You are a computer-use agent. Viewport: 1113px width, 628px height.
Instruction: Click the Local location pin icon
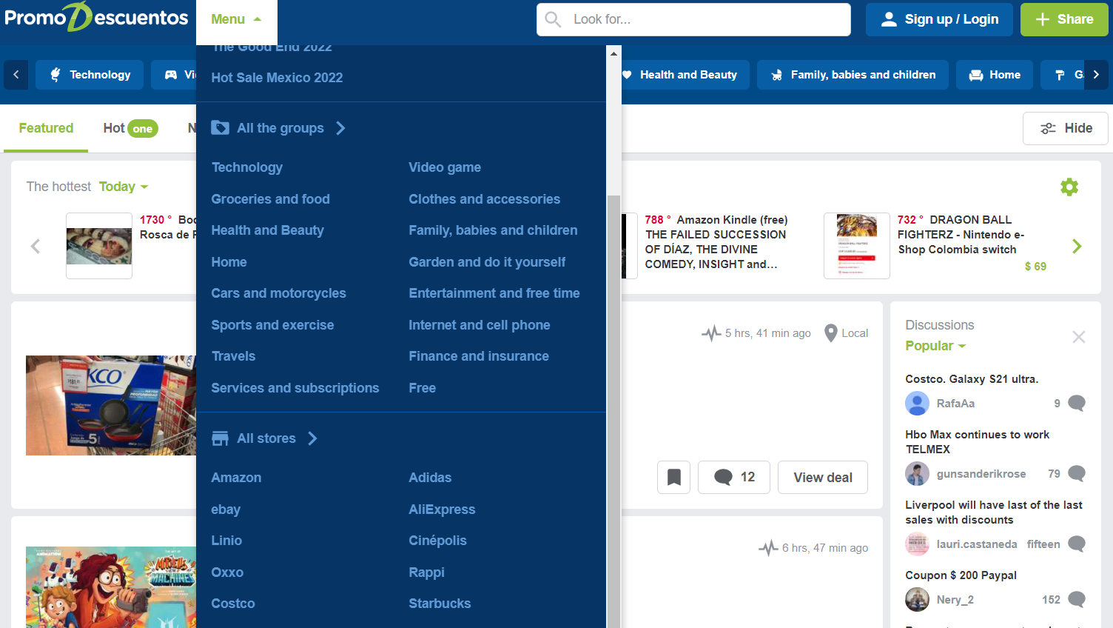[x=831, y=333]
